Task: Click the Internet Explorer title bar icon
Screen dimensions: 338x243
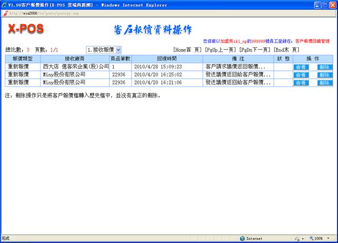Action: pyautogui.click(x=4, y=5)
